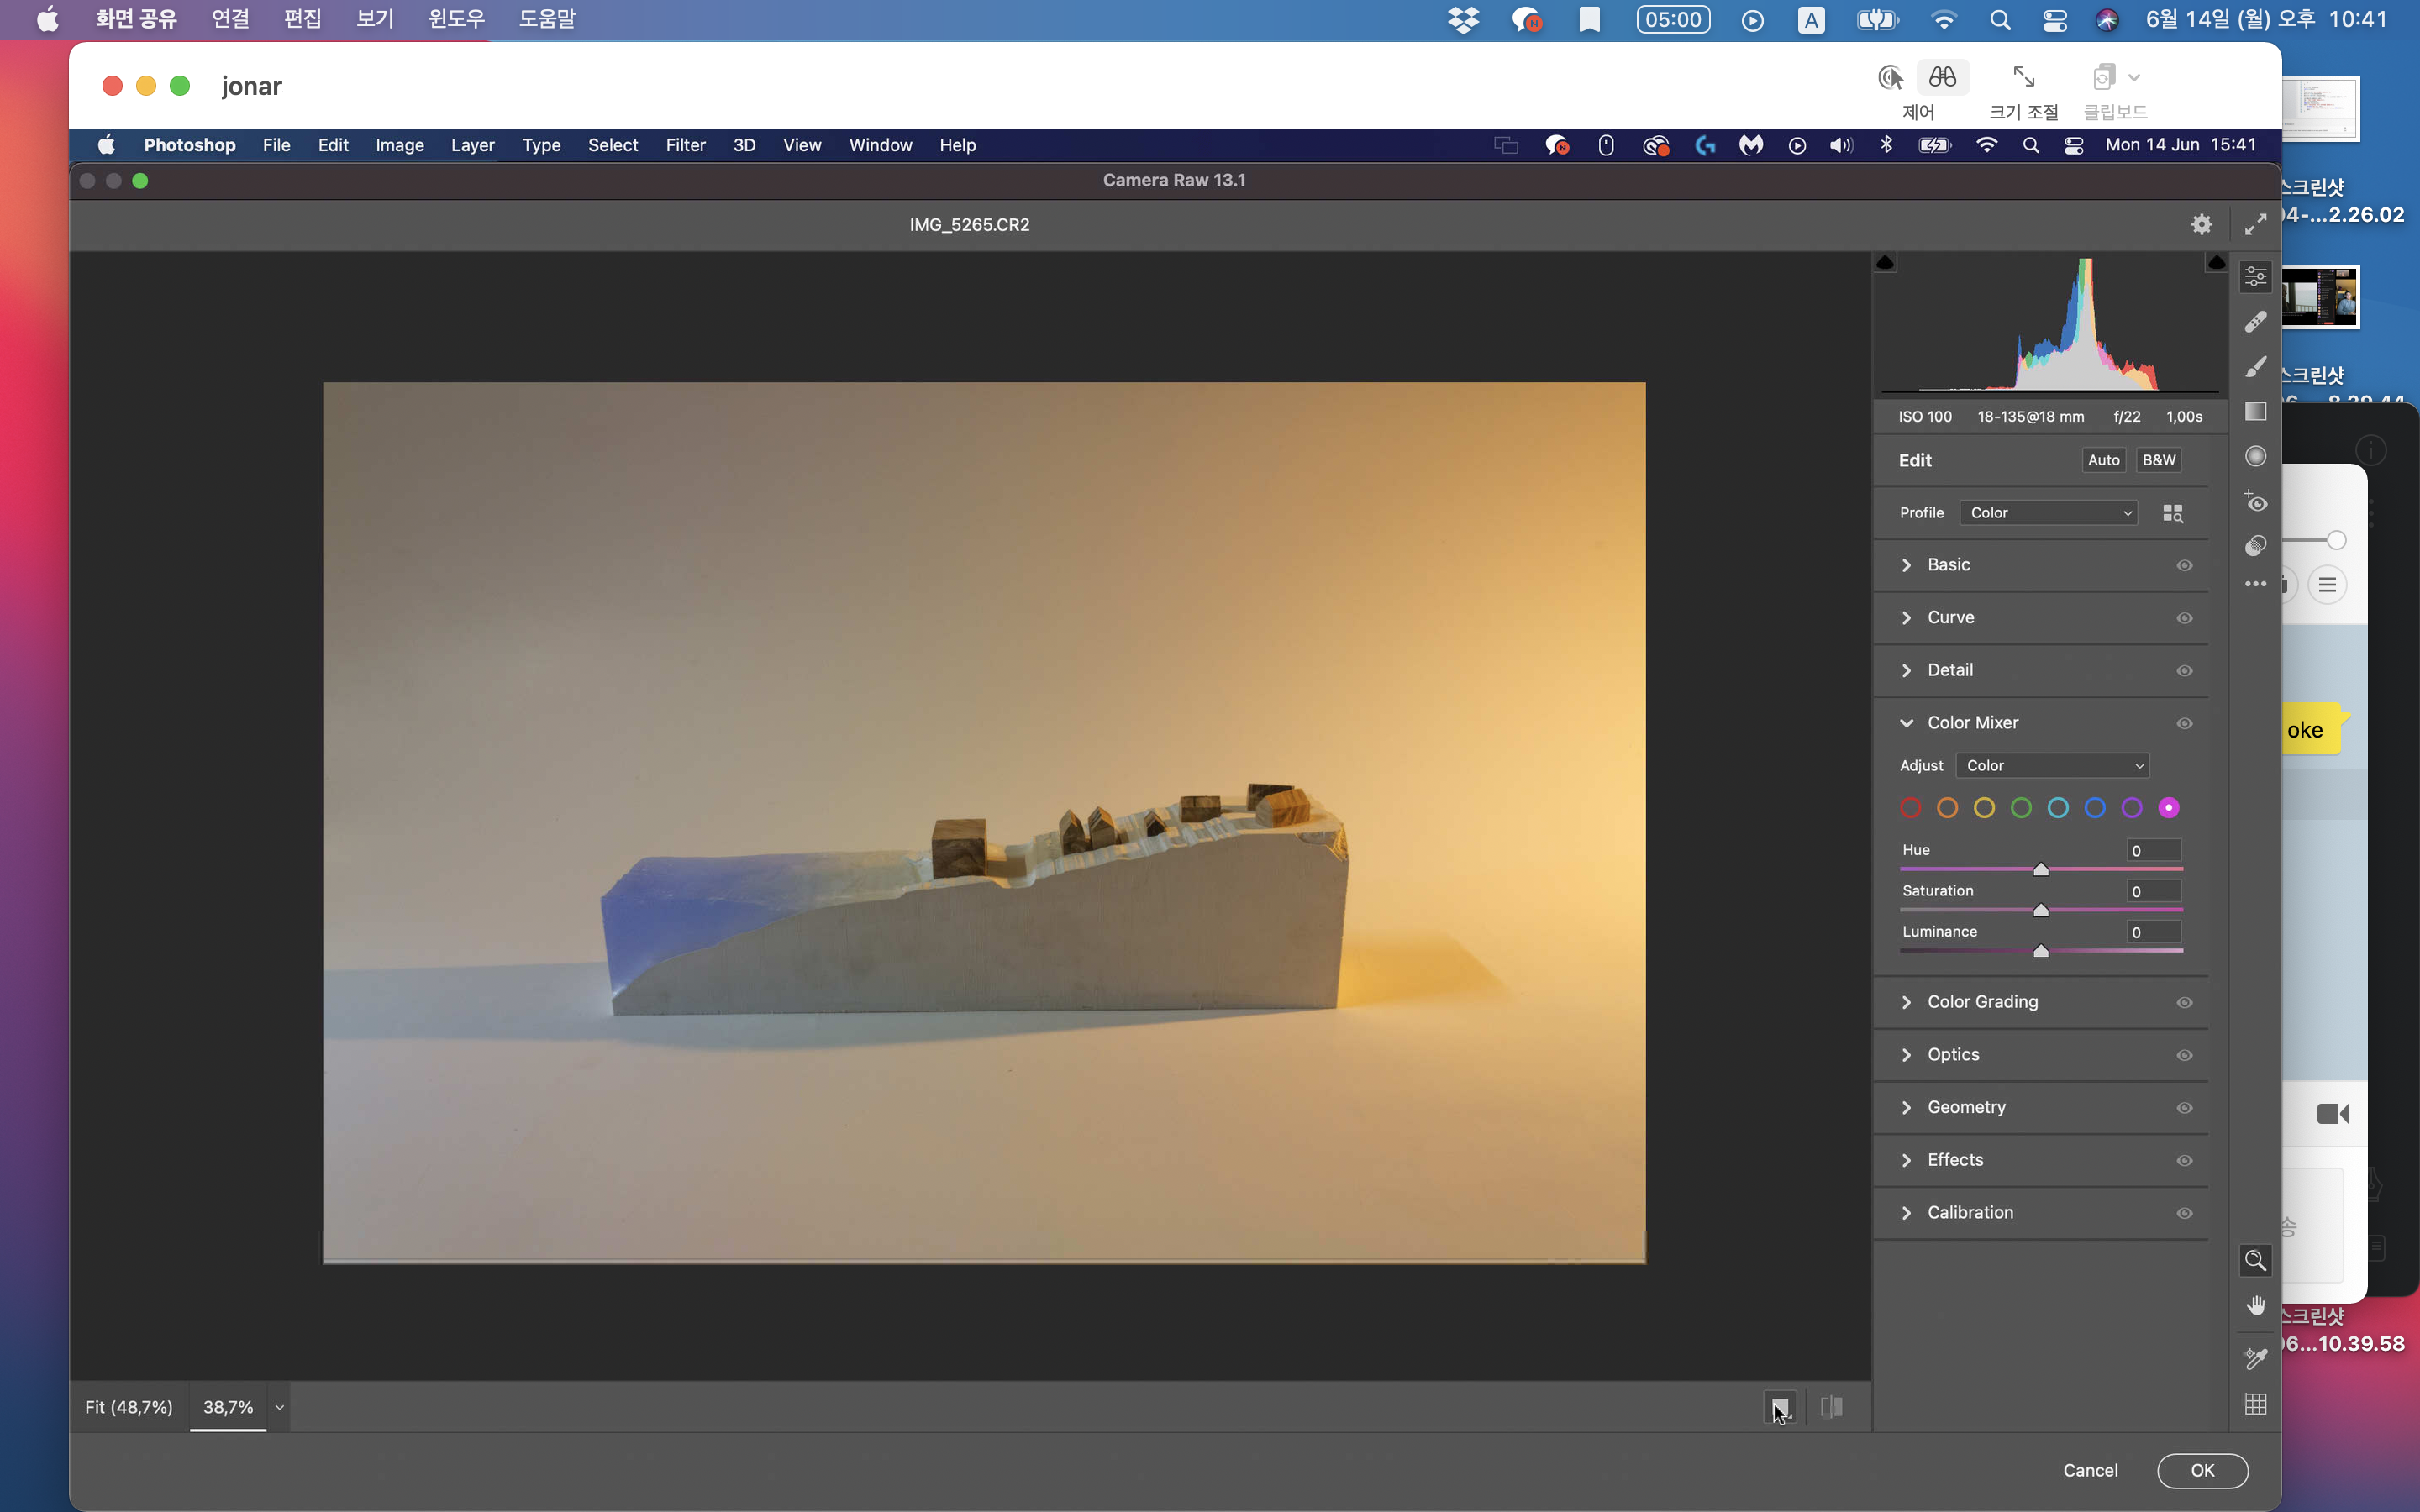The image size is (2420, 1512).
Task: Toggle the grid overlay icon
Action: 2255,1404
